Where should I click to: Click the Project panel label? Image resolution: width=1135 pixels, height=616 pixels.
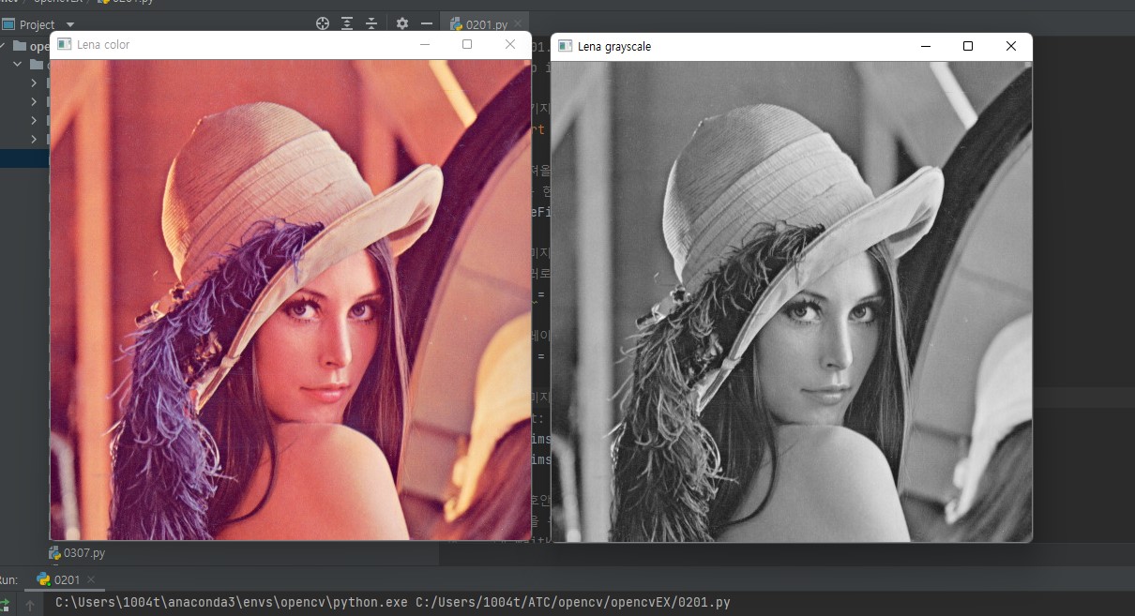tap(37, 24)
